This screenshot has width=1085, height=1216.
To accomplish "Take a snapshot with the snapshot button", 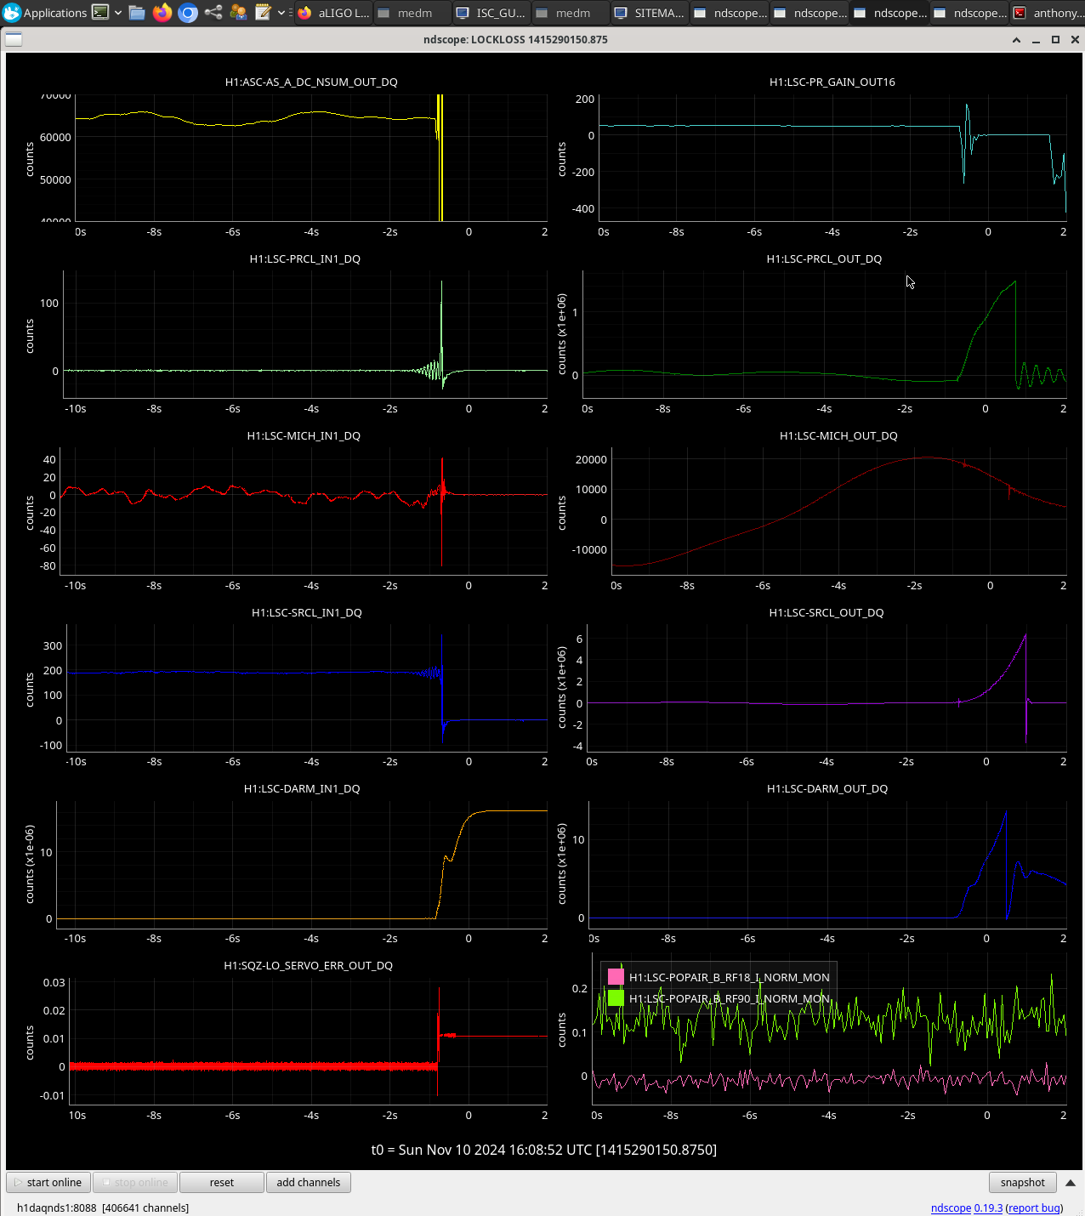I will (1023, 1182).
